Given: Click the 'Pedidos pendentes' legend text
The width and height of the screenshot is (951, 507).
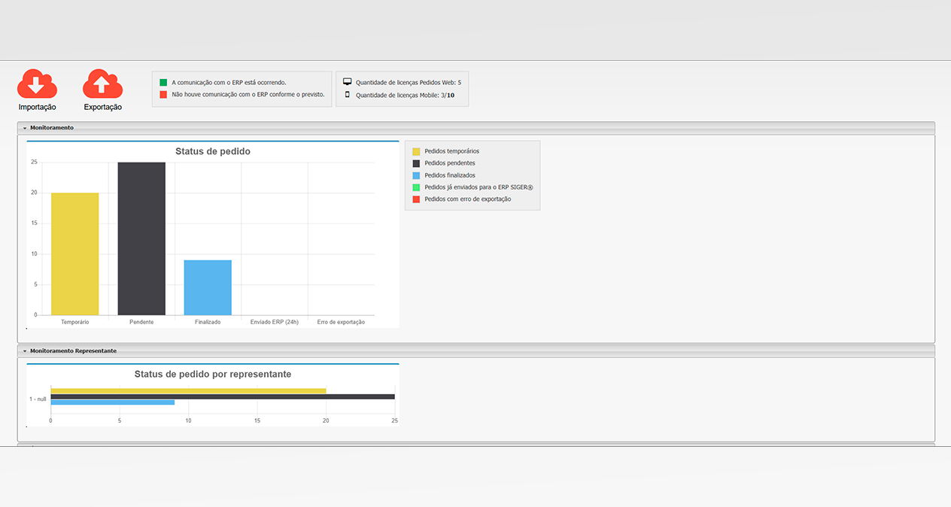Looking at the screenshot, I should click(x=450, y=163).
